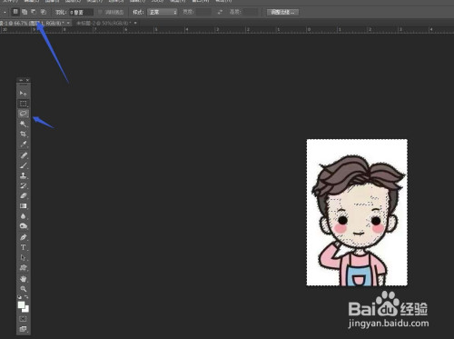Select the Eyedropper tool

click(23, 145)
